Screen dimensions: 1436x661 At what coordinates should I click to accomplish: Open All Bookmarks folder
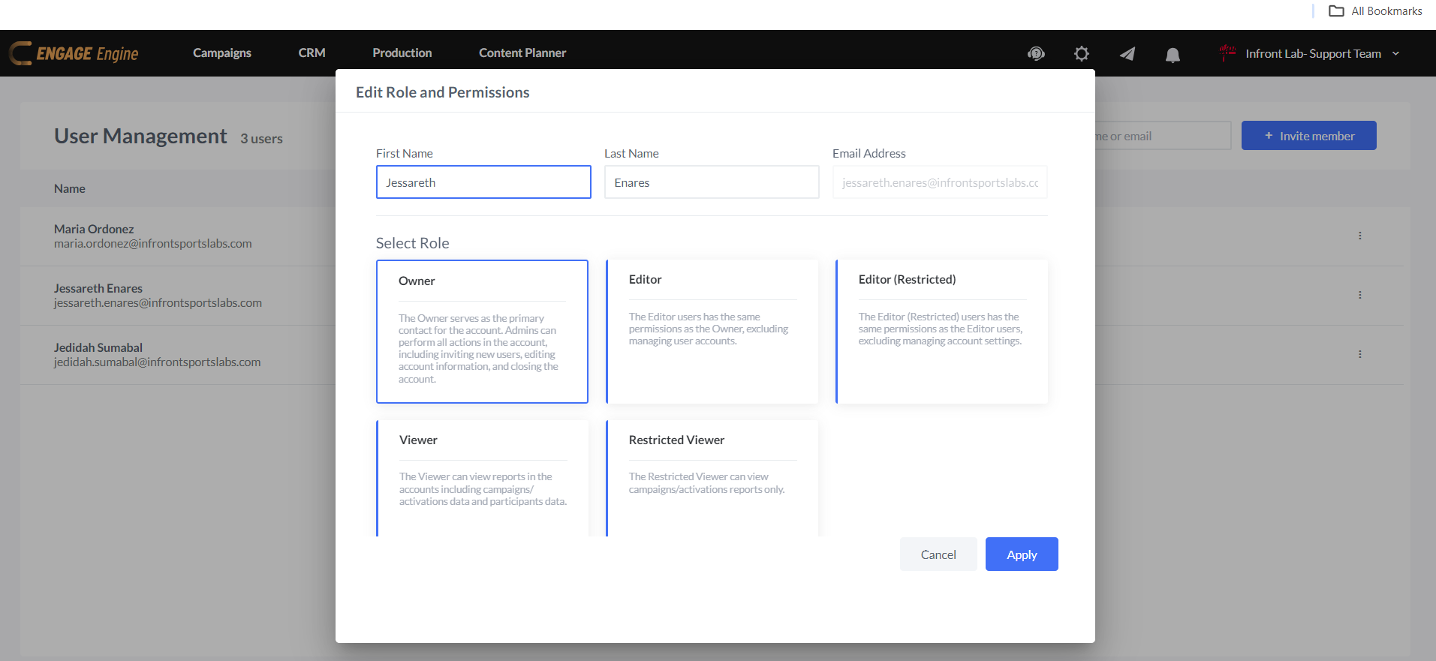click(x=1375, y=11)
